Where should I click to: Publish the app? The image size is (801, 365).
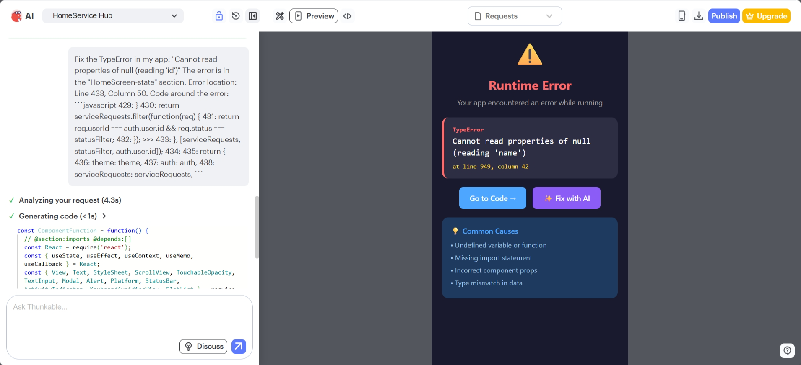[x=724, y=16]
